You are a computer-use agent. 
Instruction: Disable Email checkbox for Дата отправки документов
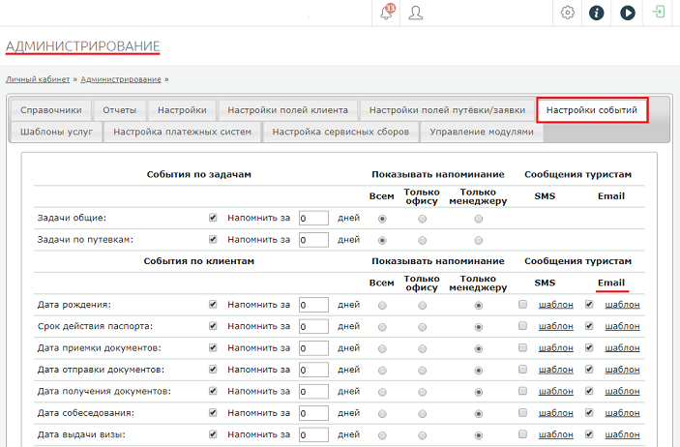click(x=589, y=370)
